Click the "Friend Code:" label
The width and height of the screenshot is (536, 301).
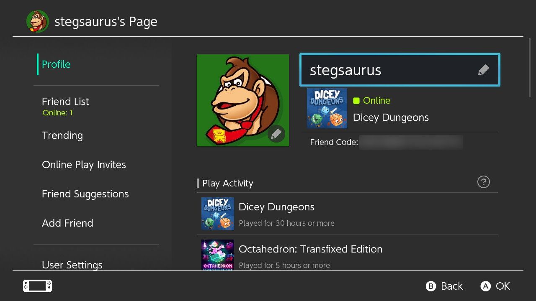click(334, 142)
